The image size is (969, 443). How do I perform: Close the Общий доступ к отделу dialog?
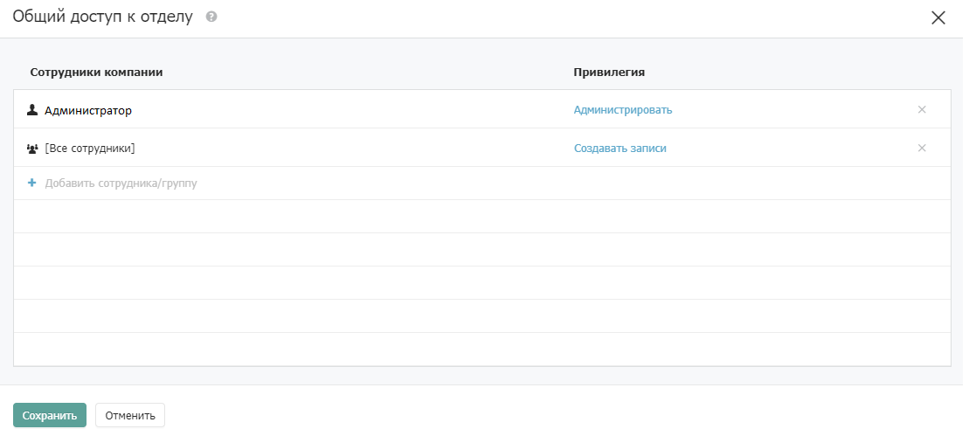[x=938, y=17]
